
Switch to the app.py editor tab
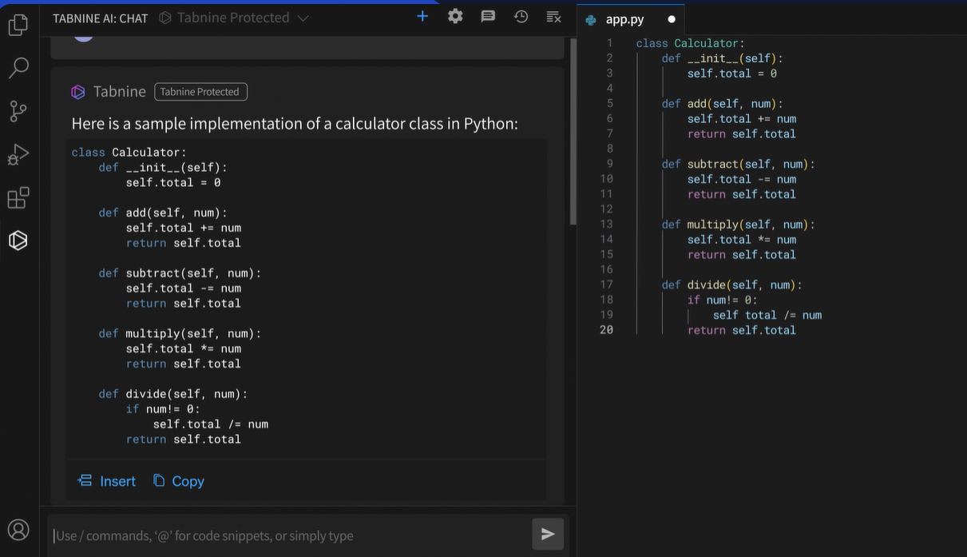[631, 19]
